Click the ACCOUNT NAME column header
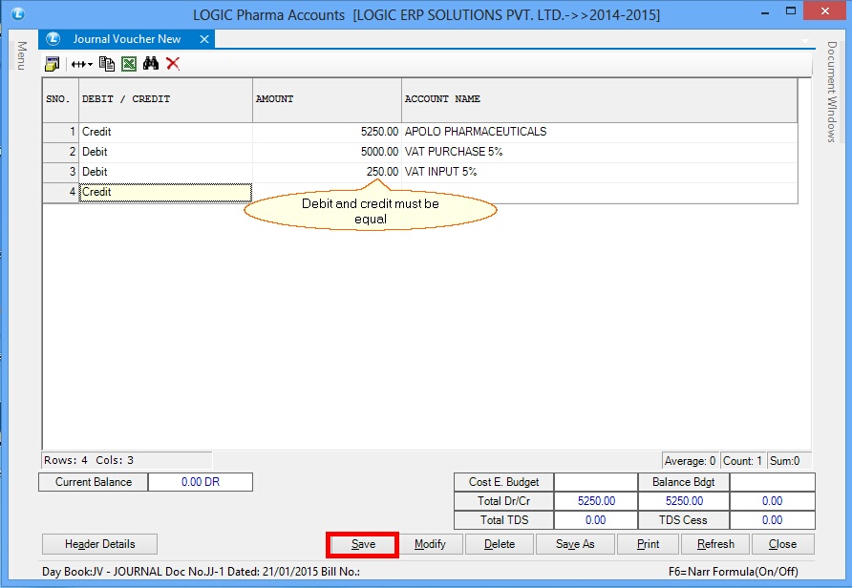Screen dimensions: 852x588 click(x=598, y=99)
